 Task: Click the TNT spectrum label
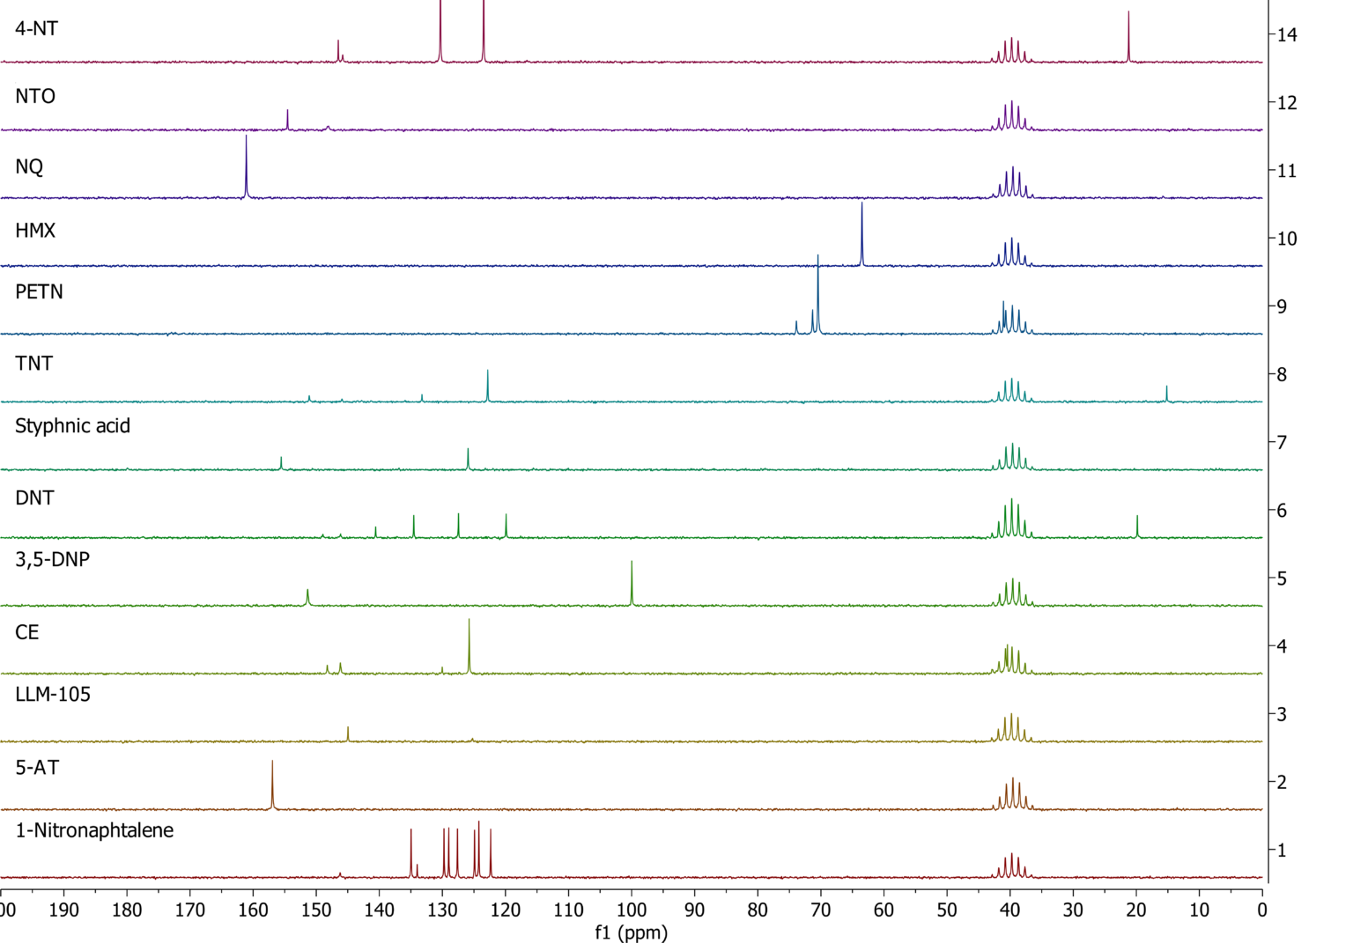pos(32,362)
